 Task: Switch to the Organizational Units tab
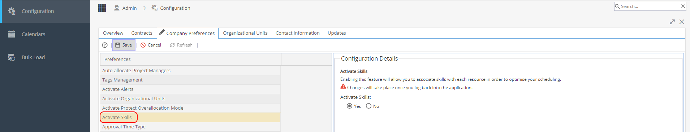[x=245, y=33]
